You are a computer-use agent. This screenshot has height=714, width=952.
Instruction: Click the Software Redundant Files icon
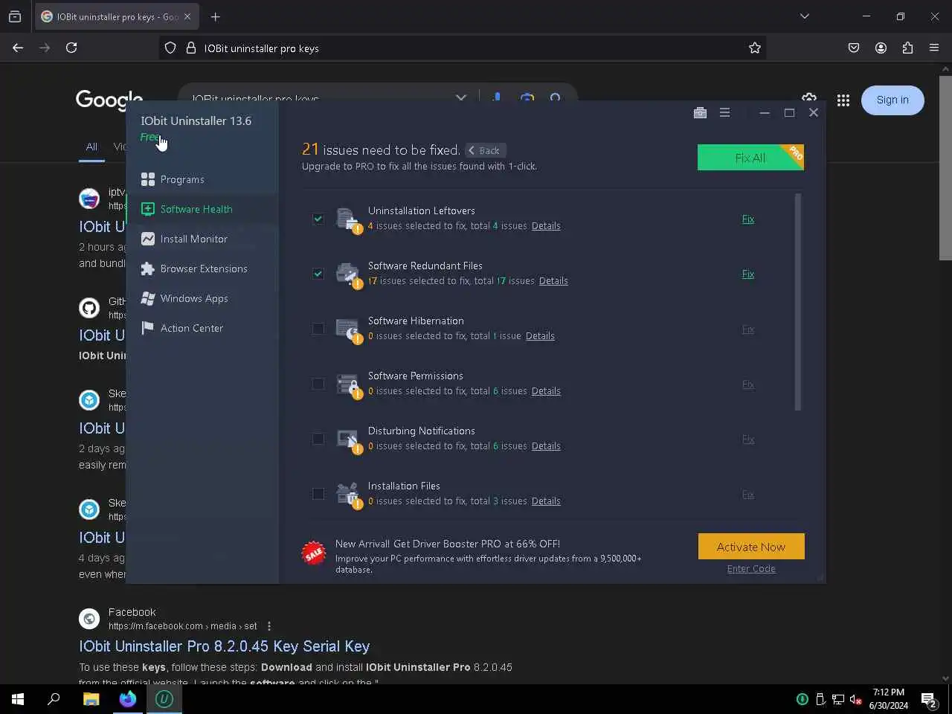pyautogui.click(x=348, y=274)
